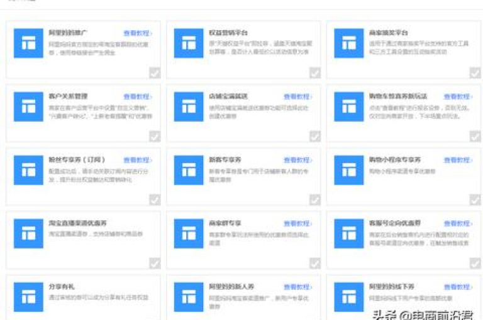The width and height of the screenshot is (483, 320).
Task: Tick the checkbox on 淘宝直播渠道优惠券 card
Action: tap(155, 263)
